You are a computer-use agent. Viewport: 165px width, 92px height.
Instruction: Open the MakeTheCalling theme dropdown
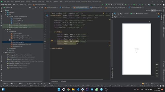pyautogui.click(x=142, y=14)
